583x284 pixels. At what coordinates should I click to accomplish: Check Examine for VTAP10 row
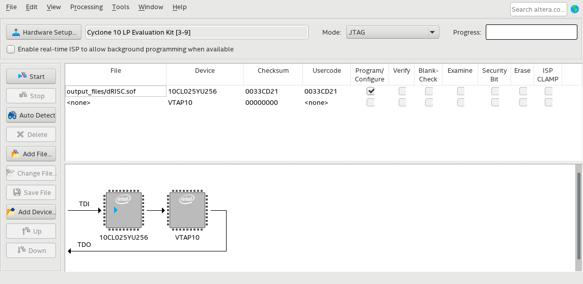click(x=461, y=102)
